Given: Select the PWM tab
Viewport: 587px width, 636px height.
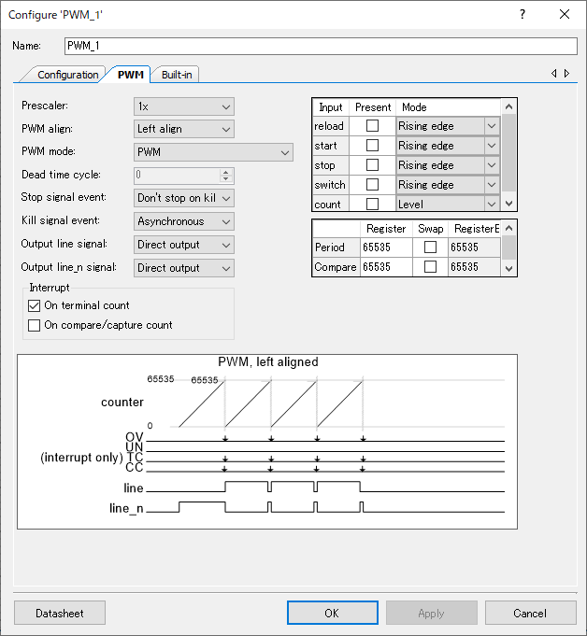Looking at the screenshot, I should tap(130, 75).
